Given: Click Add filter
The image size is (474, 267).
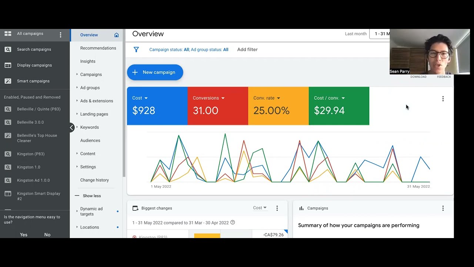Looking at the screenshot, I should point(247,49).
